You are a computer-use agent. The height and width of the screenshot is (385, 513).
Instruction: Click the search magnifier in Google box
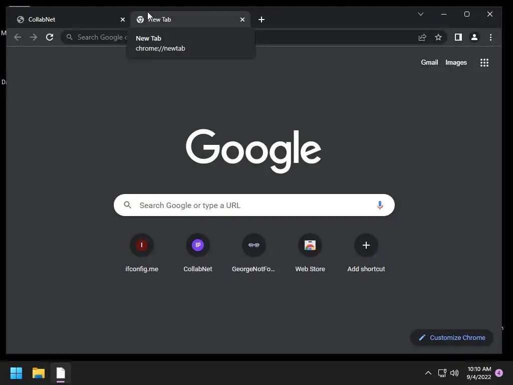pos(128,205)
